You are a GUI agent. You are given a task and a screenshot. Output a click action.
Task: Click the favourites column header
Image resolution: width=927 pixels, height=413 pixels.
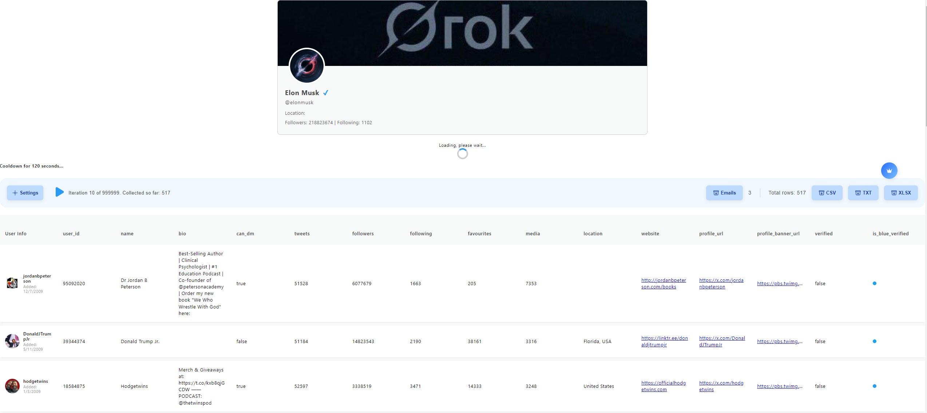coord(479,234)
